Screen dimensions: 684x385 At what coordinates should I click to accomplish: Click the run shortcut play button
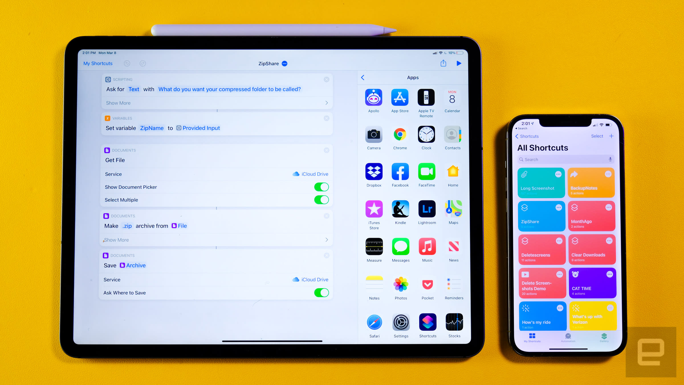coord(459,63)
